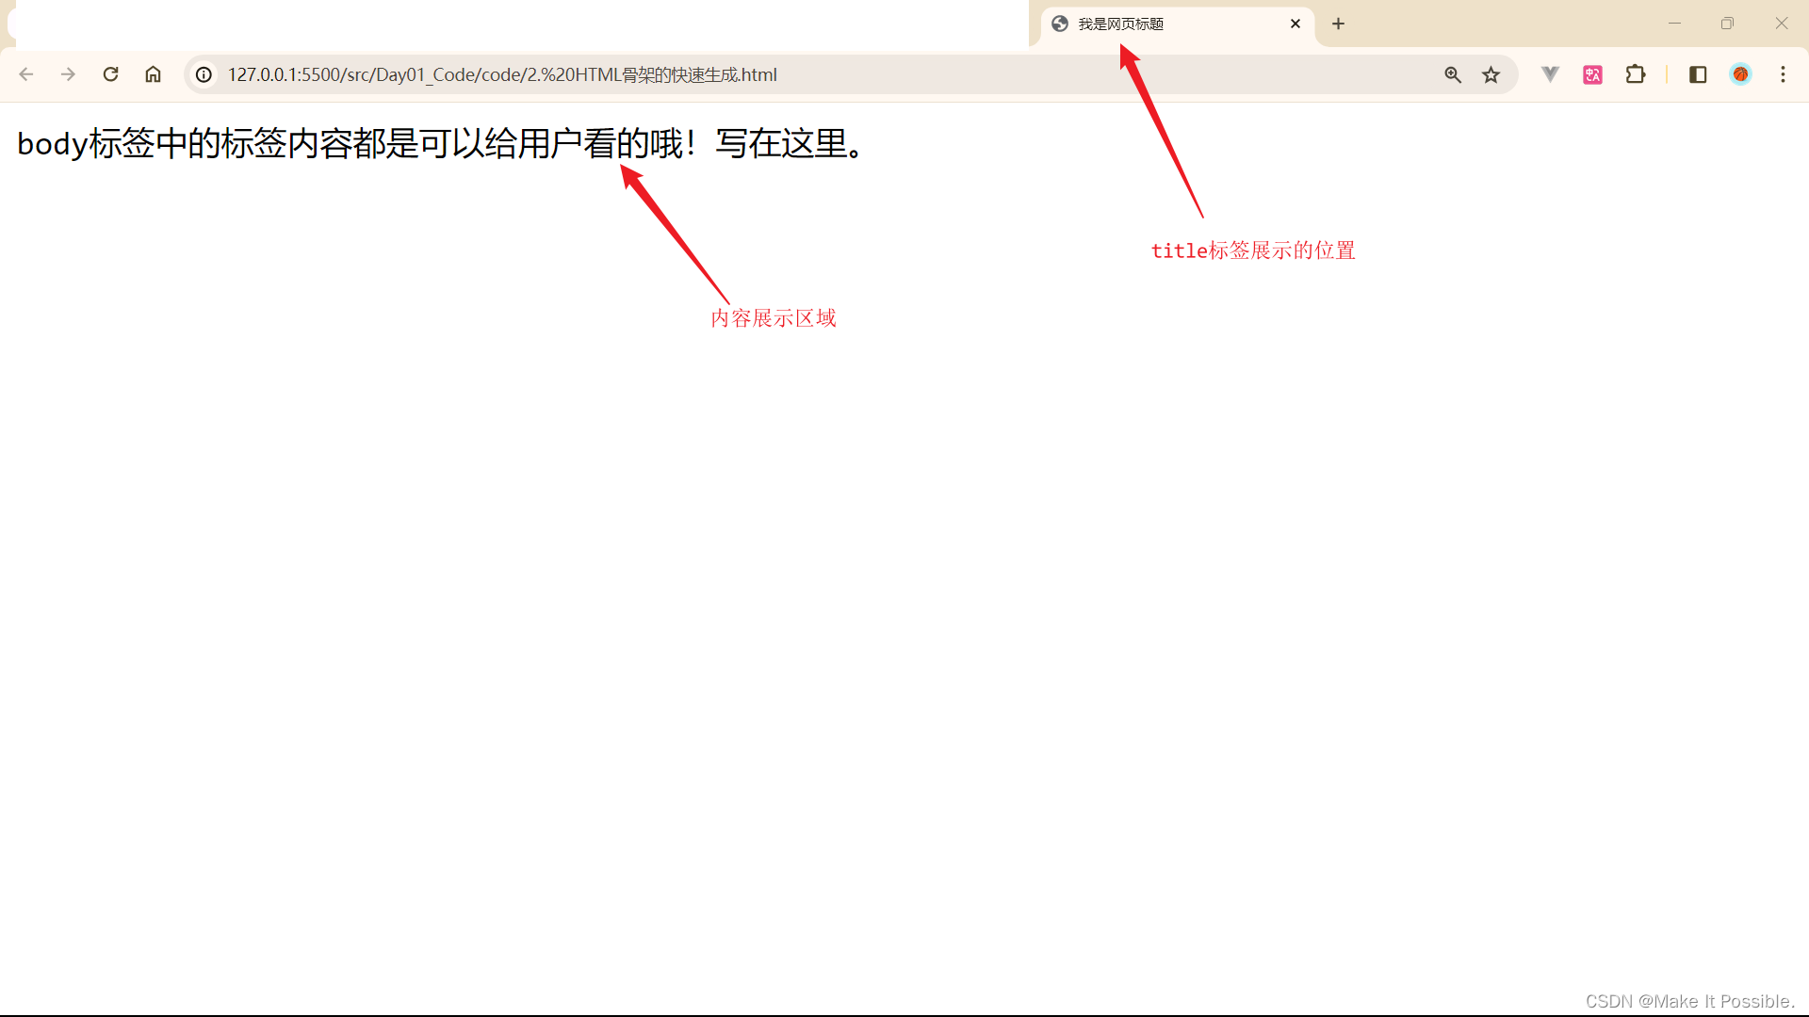Go forward to the next page
This screenshot has width=1809, height=1017.
[x=68, y=74]
